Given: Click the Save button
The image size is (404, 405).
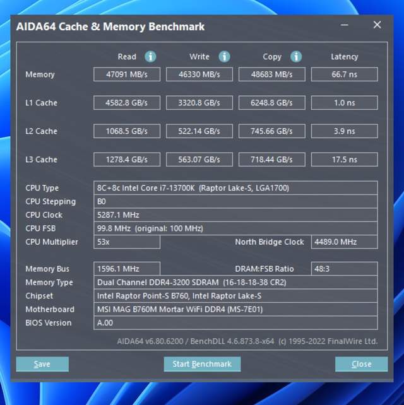Looking at the screenshot, I should 42,364.
